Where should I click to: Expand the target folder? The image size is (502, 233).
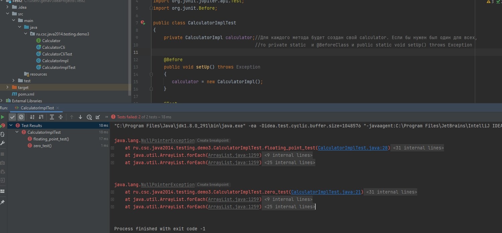pos(7,87)
